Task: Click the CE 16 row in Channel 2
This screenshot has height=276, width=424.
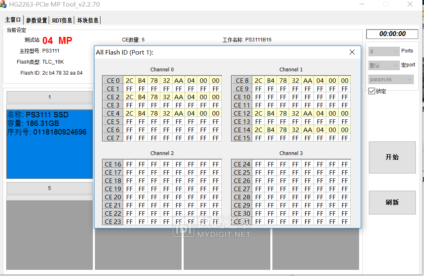Action: pos(113,164)
